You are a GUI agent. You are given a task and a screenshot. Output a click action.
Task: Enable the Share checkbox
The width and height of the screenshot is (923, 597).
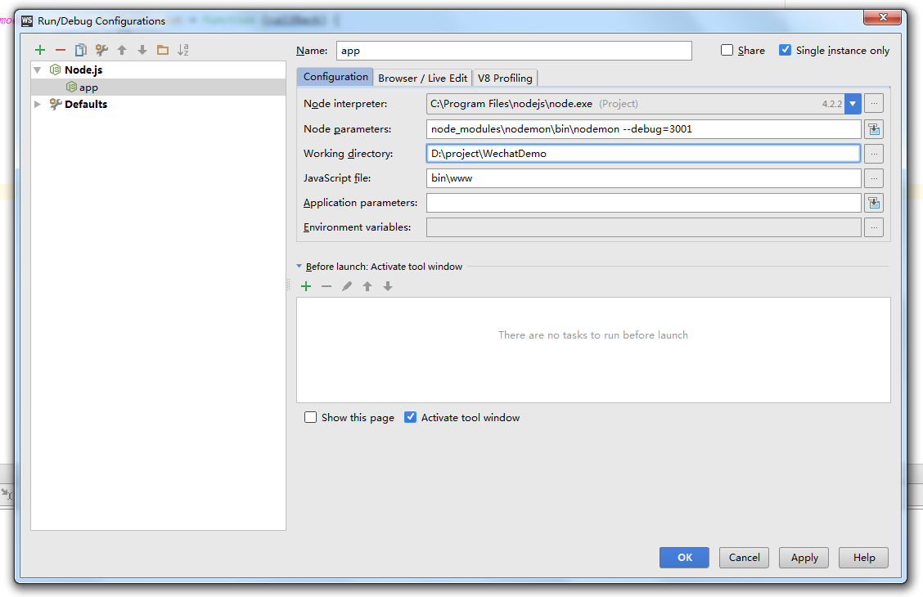(727, 51)
